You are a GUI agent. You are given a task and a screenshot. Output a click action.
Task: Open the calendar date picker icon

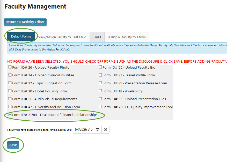click(x=98, y=130)
